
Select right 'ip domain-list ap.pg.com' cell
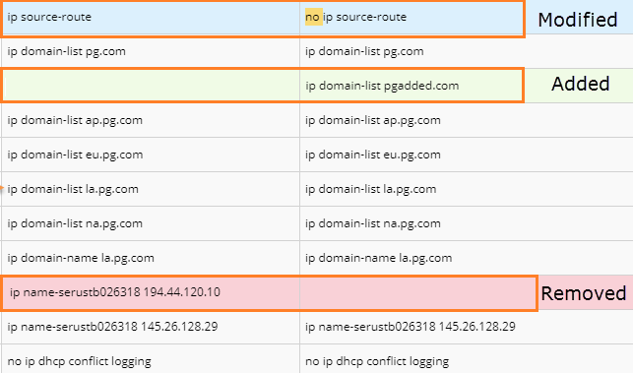pyautogui.click(x=467, y=120)
